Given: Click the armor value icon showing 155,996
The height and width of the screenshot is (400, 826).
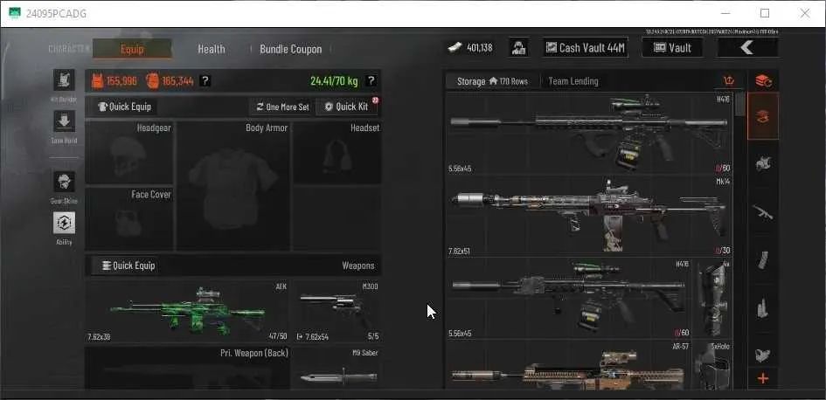Looking at the screenshot, I should click(x=97, y=81).
